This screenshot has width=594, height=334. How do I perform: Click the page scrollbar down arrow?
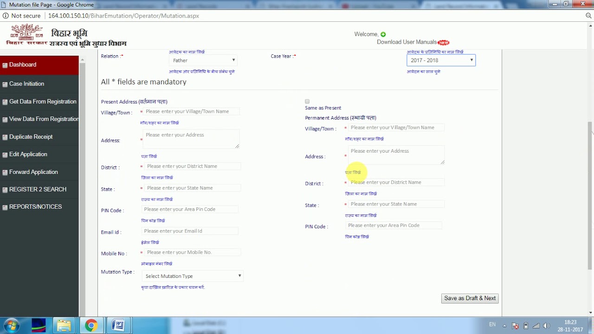pyautogui.click(x=590, y=313)
